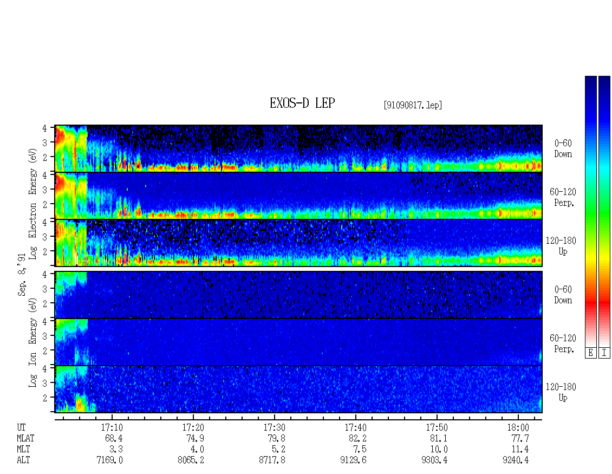This screenshot has width=612, height=474.
Task: Click the ion panel's 0-60 Down label
Action: (x=563, y=295)
